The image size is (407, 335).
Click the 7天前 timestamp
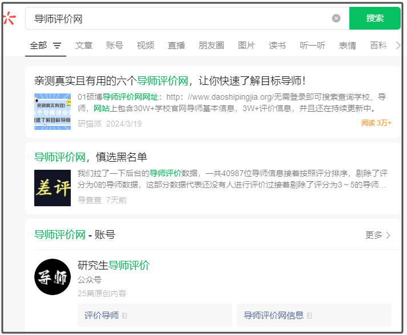116,200
